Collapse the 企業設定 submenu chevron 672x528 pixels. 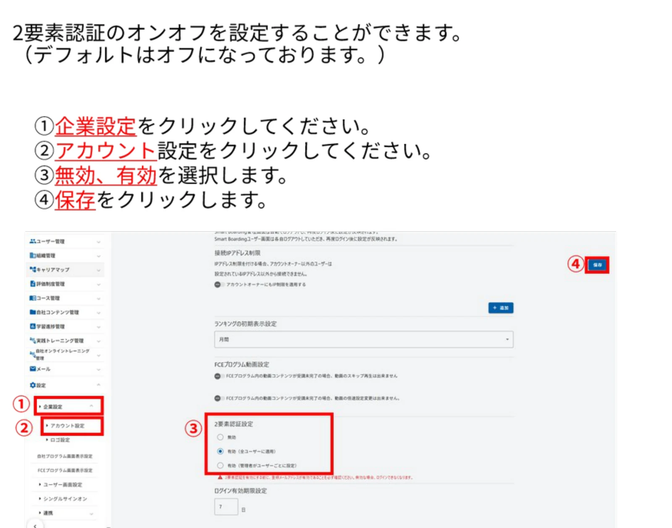coord(92,406)
